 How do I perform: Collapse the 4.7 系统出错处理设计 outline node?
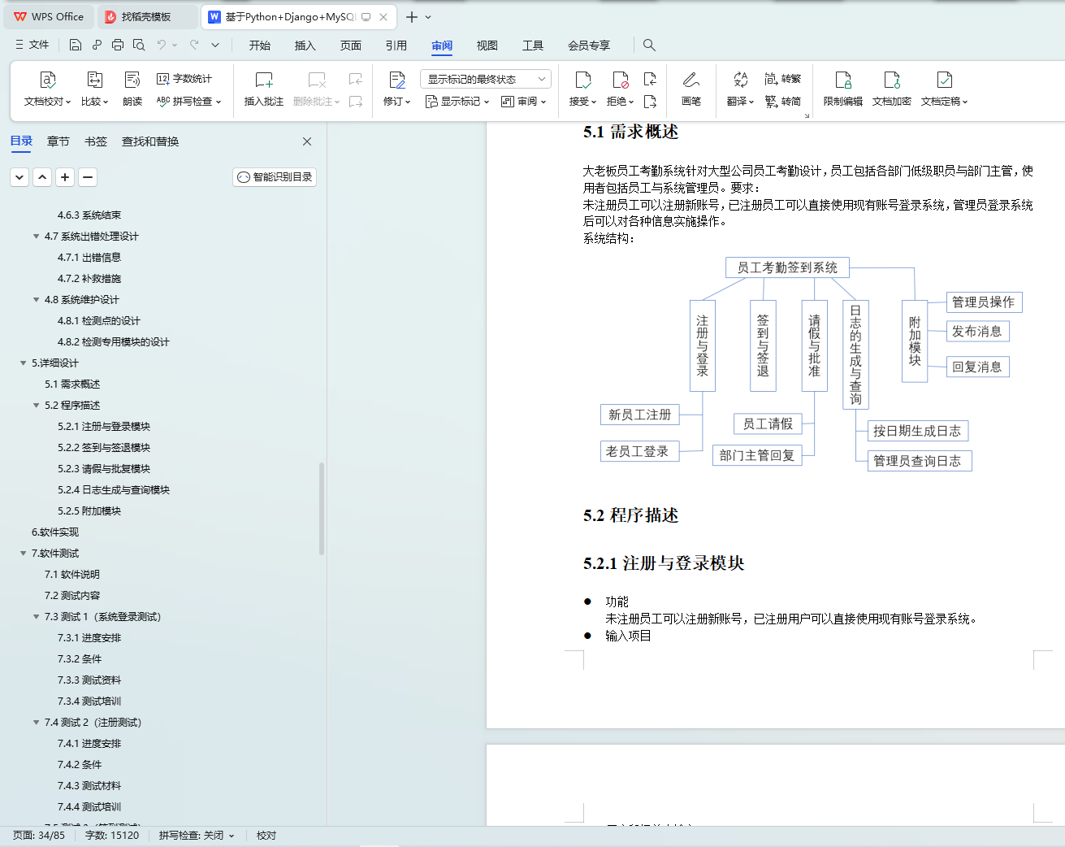(x=36, y=237)
